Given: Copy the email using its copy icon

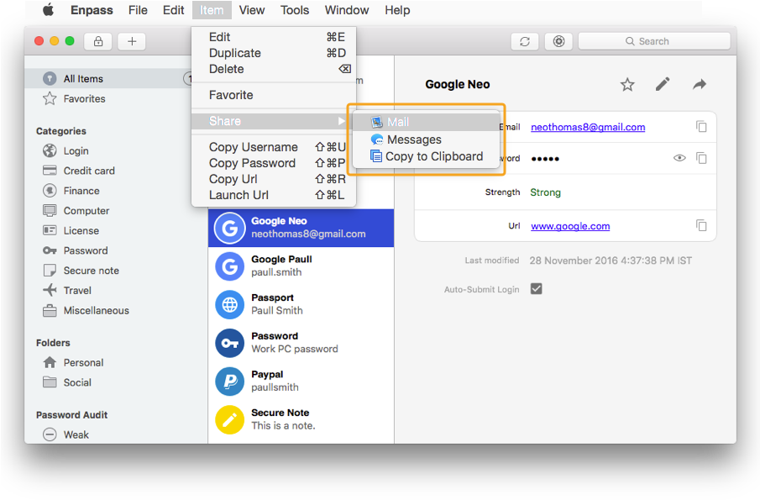Looking at the screenshot, I should (x=702, y=126).
